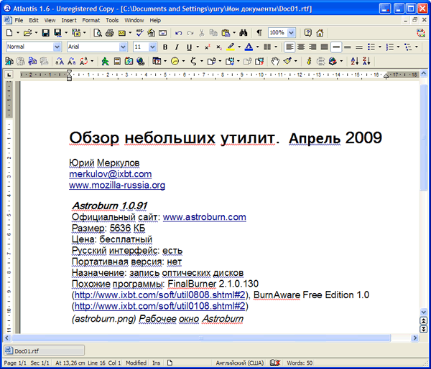Image resolution: width=431 pixels, height=369 pixels.
Task: Open the Arial font dropdown
Action: 123,47
